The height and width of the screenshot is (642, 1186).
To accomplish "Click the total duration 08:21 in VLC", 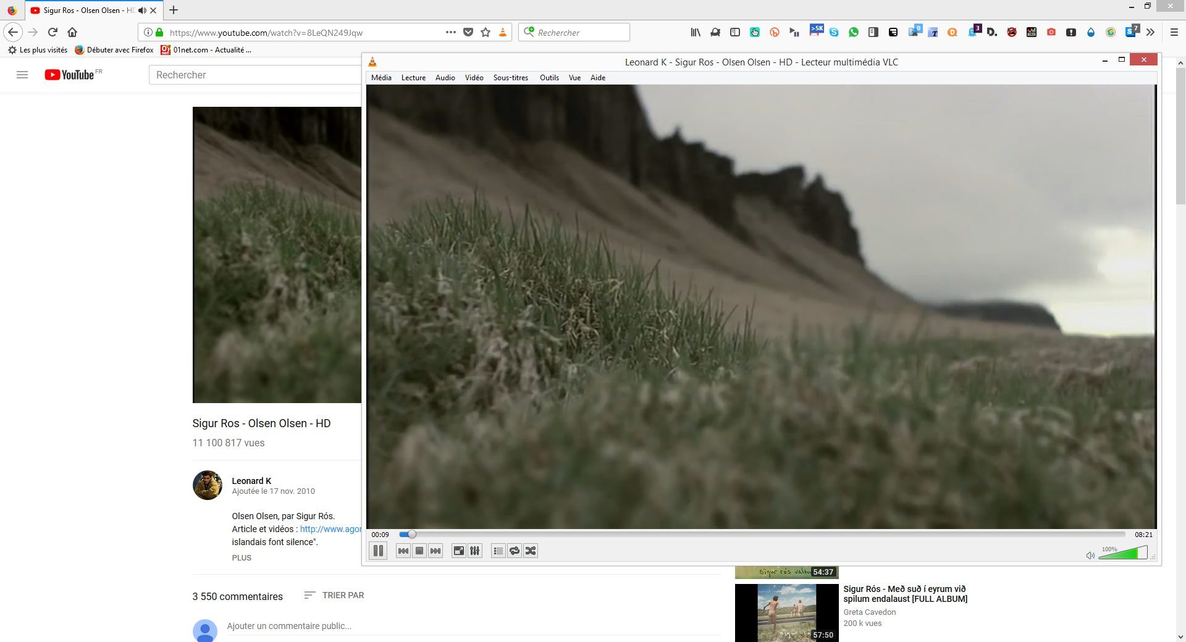I will [1143, 535].
